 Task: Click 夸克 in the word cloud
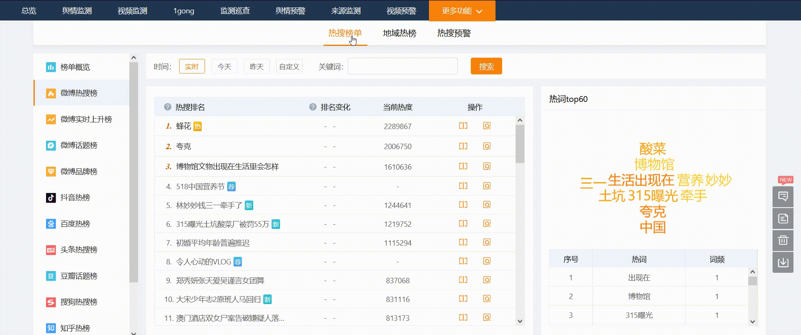tap(653, 211)
